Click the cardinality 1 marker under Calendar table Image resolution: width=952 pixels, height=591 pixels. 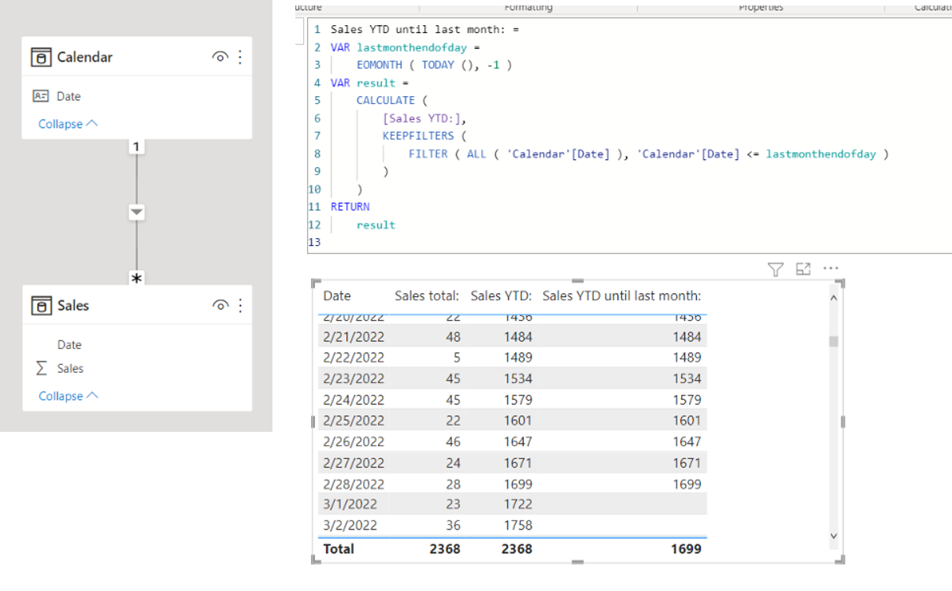136,147
